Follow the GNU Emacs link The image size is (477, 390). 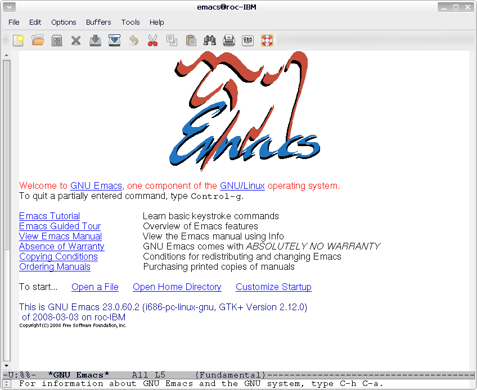(96, 186)
